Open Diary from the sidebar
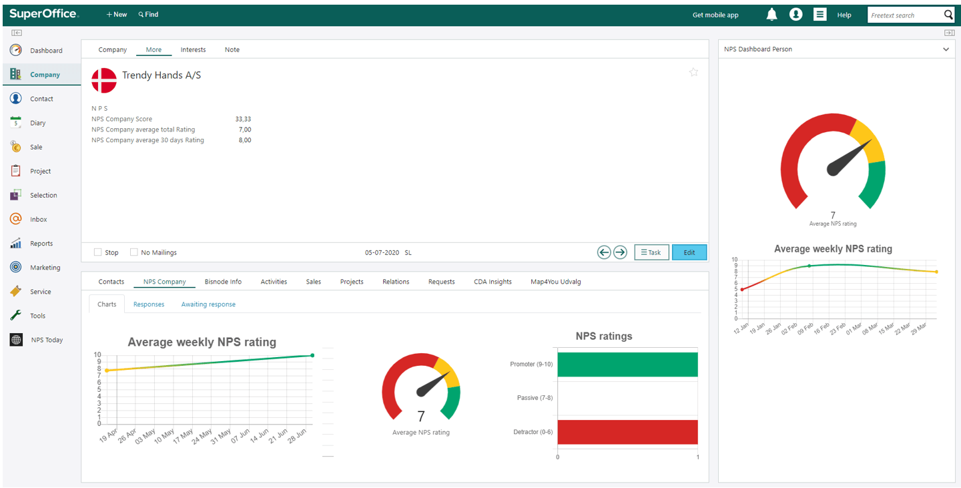The height and width of the screenshot is (488, 961). tap(37, 123)
